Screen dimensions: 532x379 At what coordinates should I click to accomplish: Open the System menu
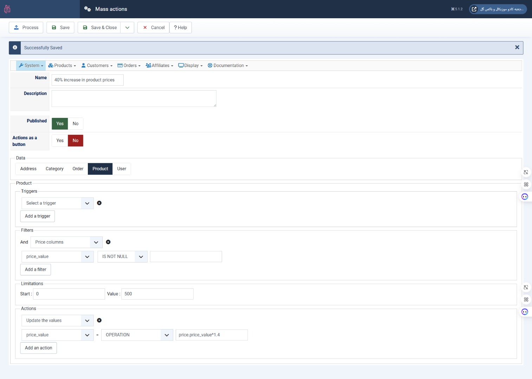[31, 66]
